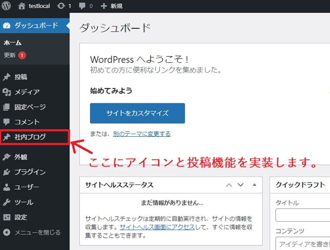Image resolution: width=330 pixels, height=250 pixels.
Task: Click the red update count badge
Action: pyautogui.click(x=22, y=55)
